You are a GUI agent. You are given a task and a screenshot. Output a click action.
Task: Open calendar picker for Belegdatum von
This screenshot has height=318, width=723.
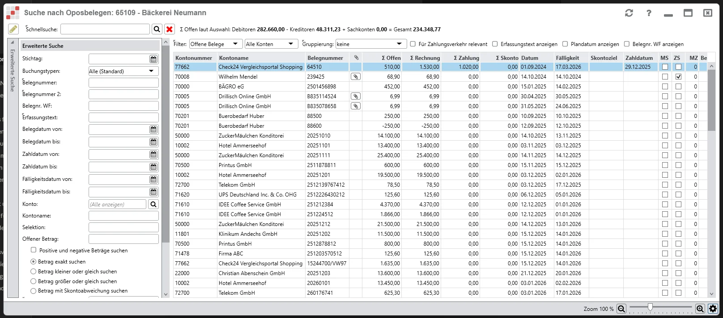coord(153,130)
